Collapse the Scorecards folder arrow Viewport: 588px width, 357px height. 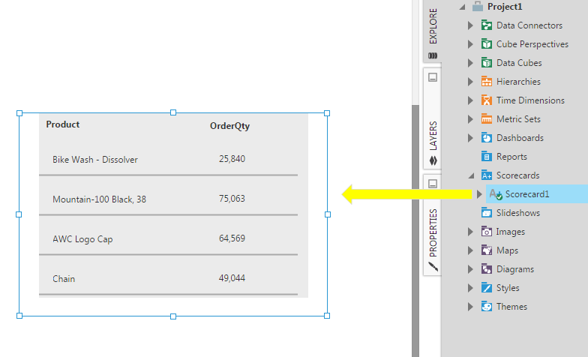coord(471,175)
